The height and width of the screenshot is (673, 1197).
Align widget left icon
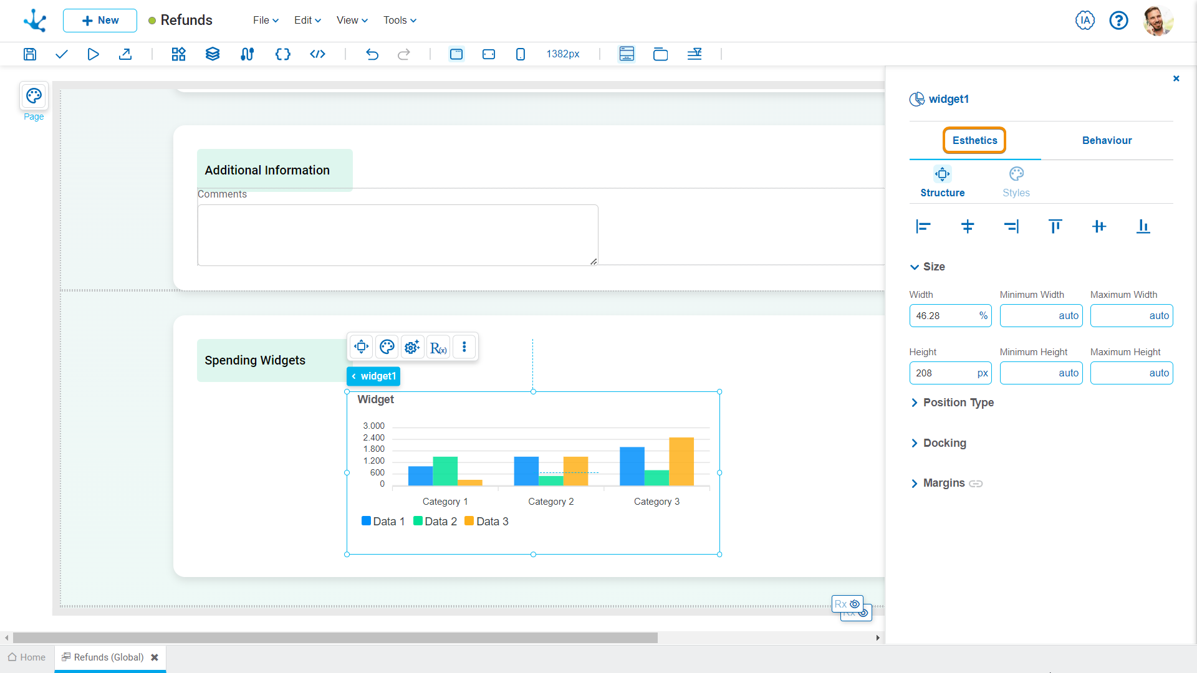[923, 226]
